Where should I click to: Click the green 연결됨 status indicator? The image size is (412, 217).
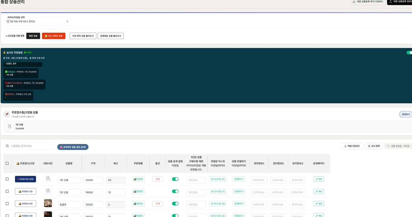pos(28,53)
